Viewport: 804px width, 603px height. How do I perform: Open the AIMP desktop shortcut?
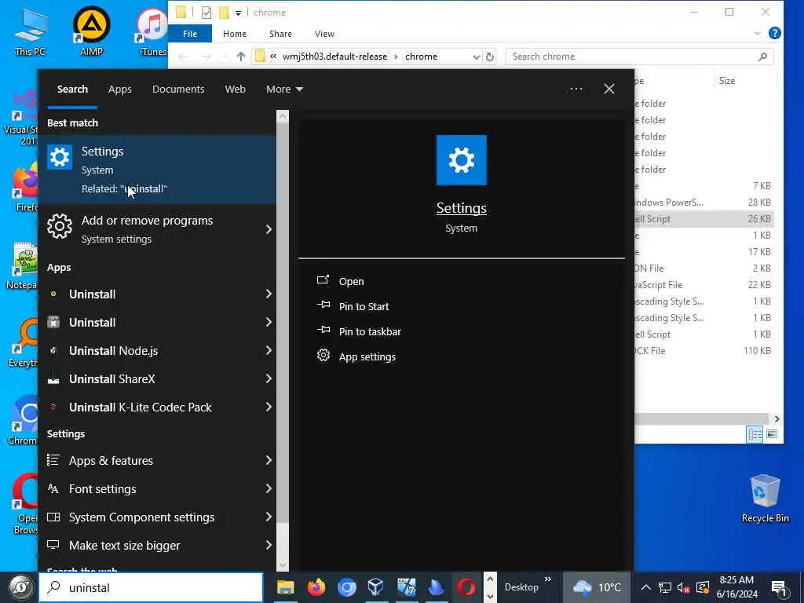(x=91, y=31)
